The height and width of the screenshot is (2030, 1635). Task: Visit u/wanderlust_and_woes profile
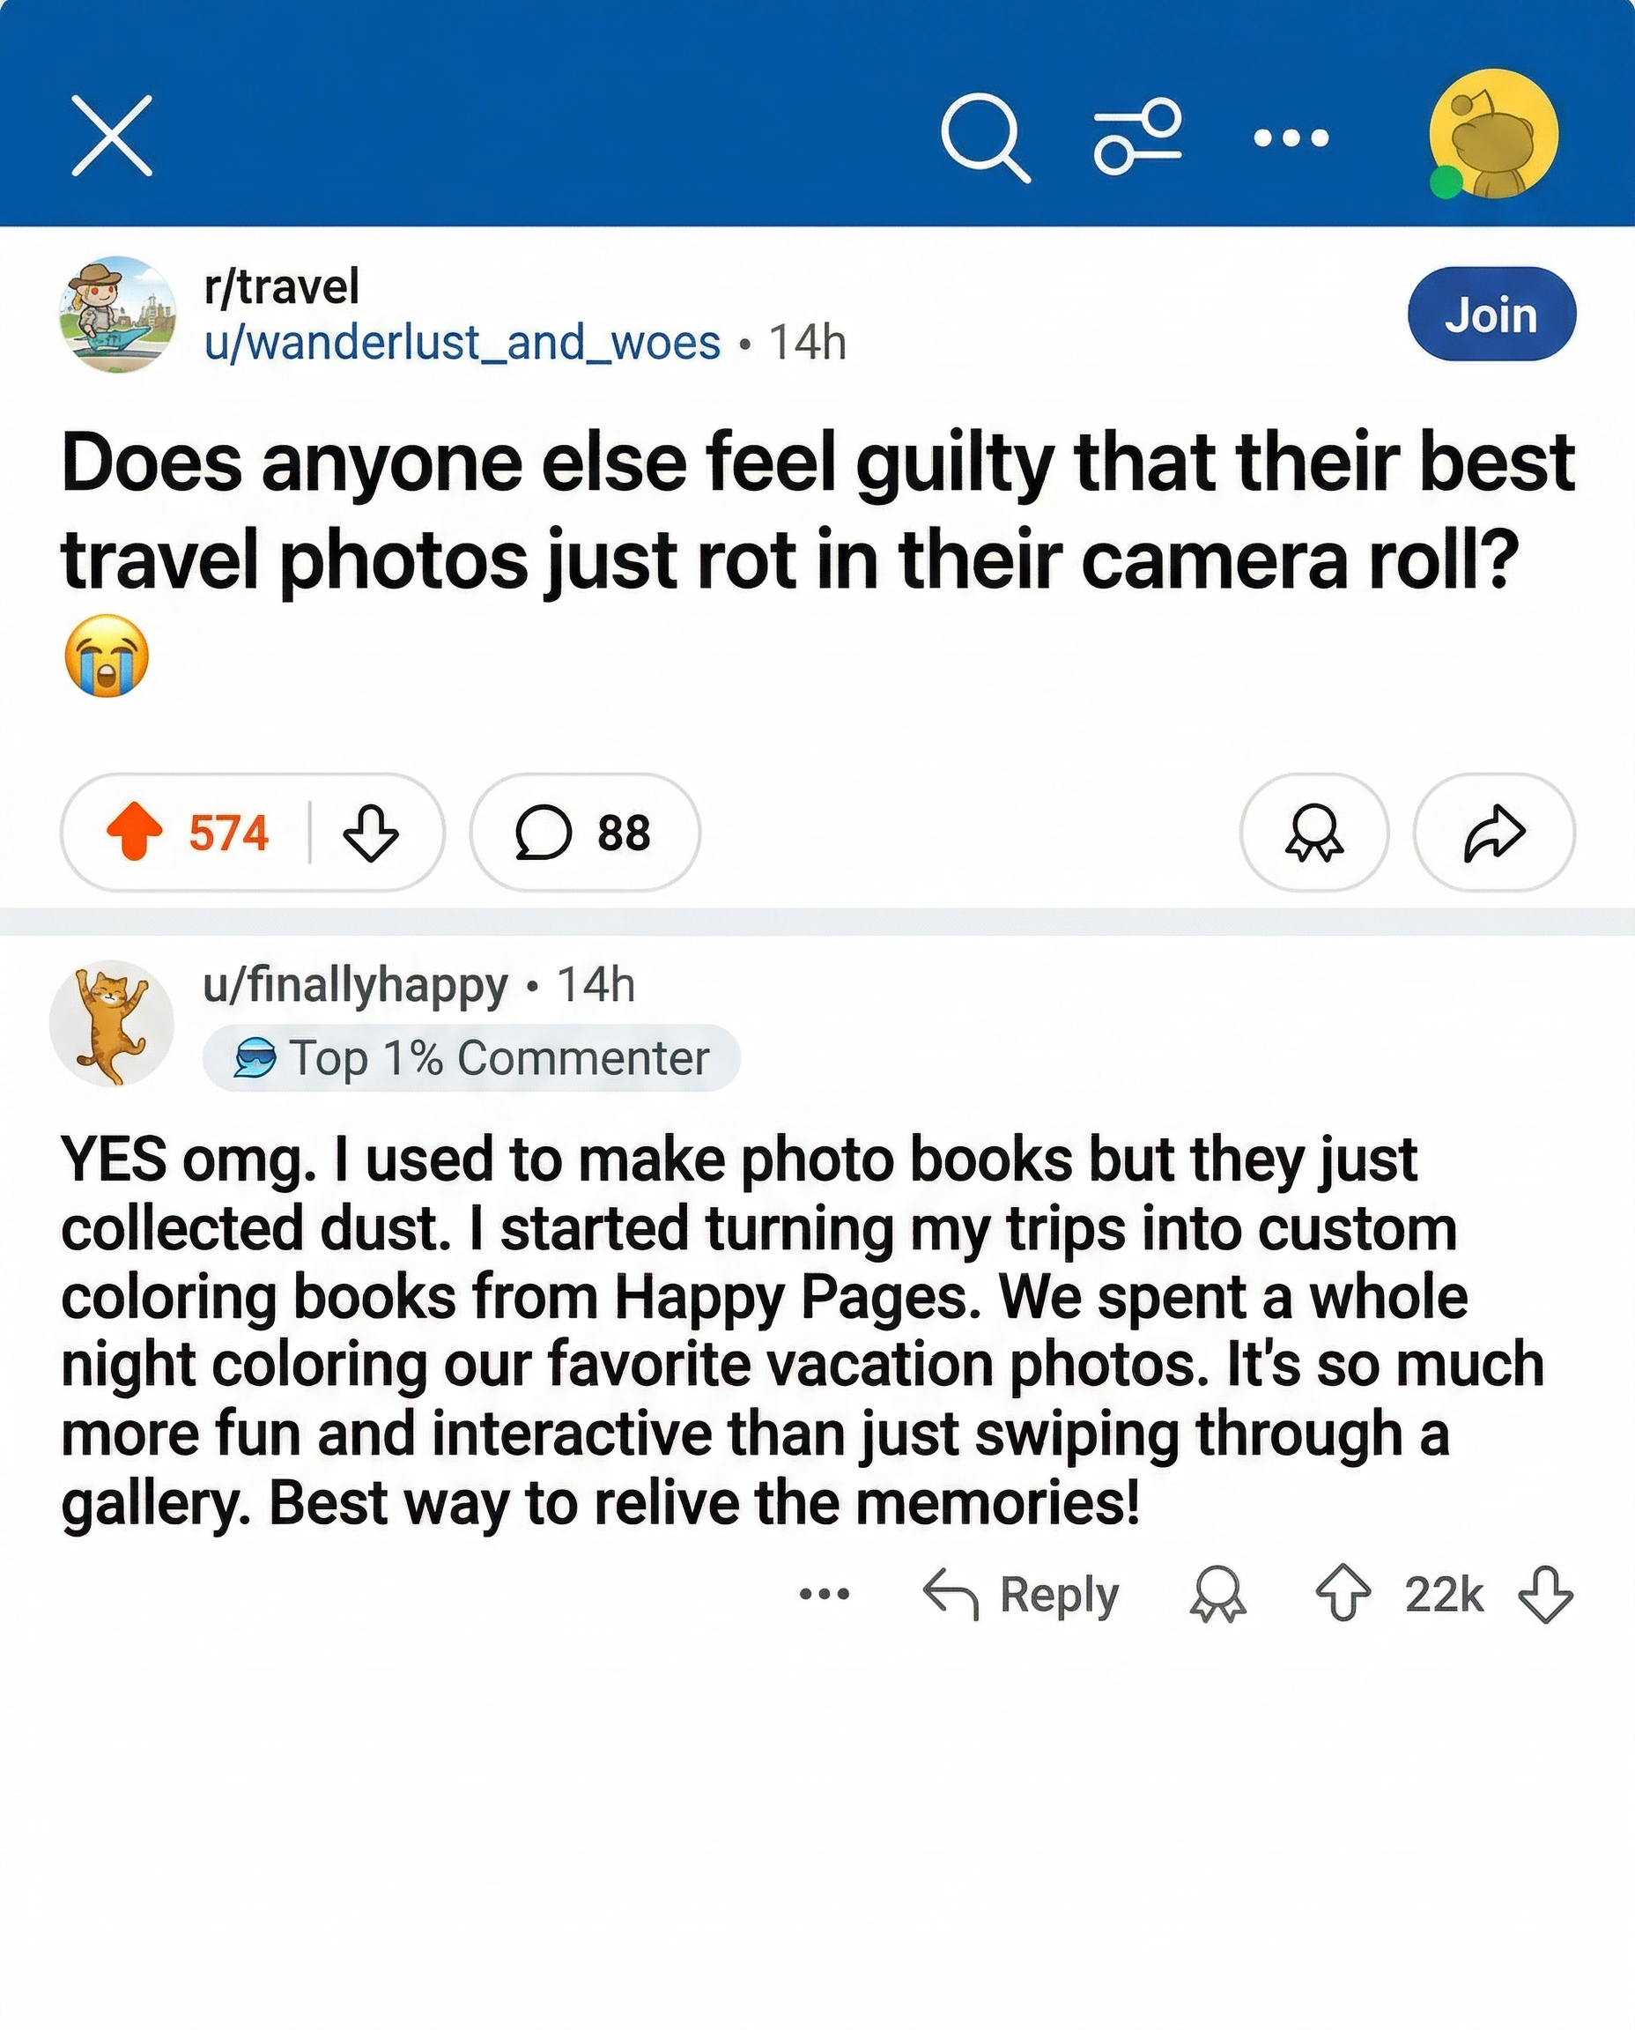tap(462, 342)
